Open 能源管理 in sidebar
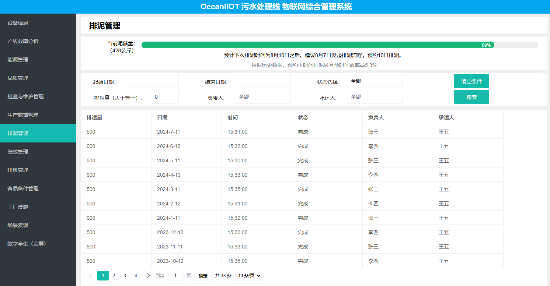This screenshot has width=550, height=286. (x=38, y=60)
